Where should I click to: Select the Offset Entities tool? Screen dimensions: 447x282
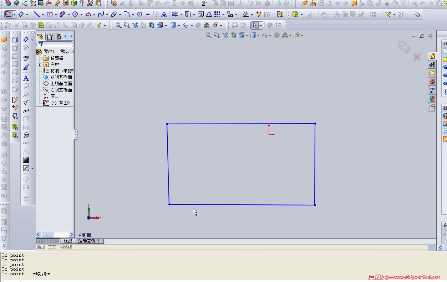coord(201,15)
